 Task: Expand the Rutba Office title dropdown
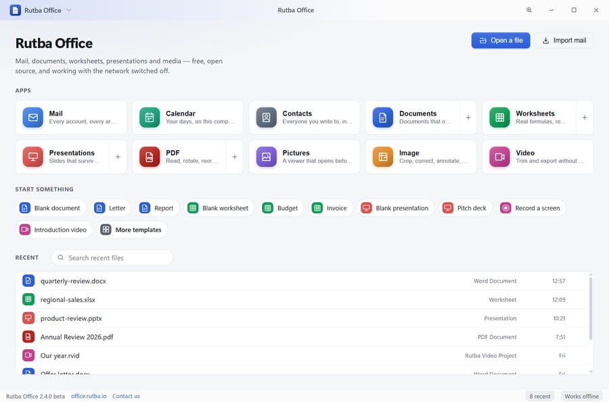pos(69,10)
